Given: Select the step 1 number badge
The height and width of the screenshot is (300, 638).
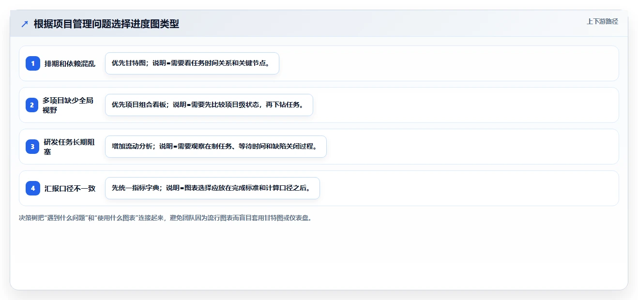Looking at the screenshot, I should (33, 63).
